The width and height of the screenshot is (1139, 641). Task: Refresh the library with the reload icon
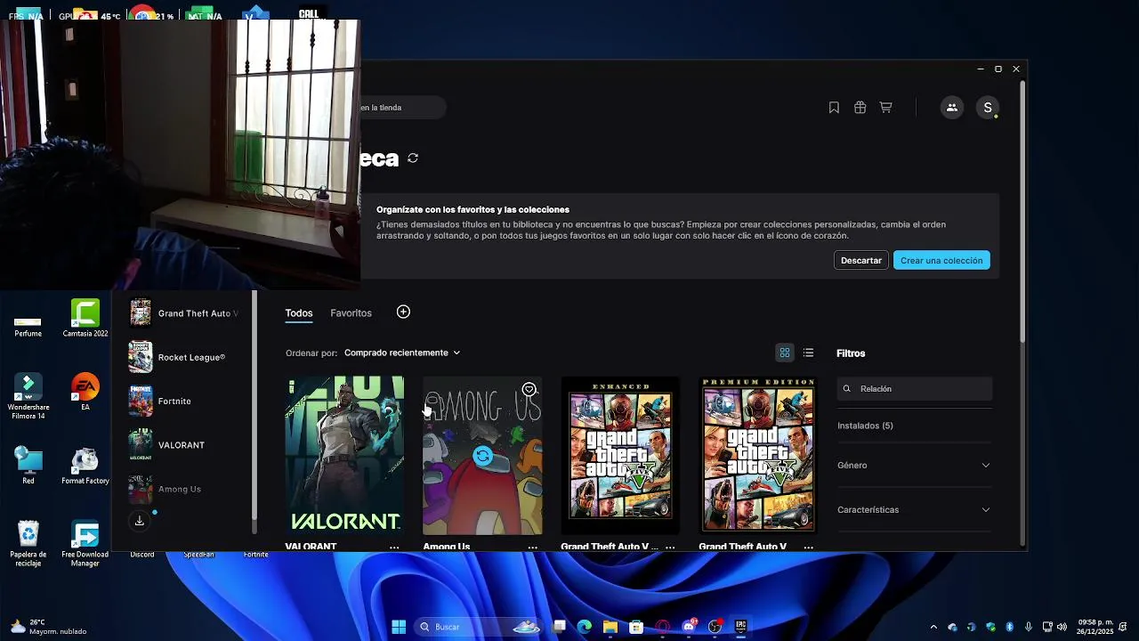[x=413, y=158]
